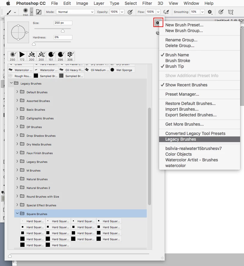Toggle the Brush Settings panel icon

click(x=39, y=12)
